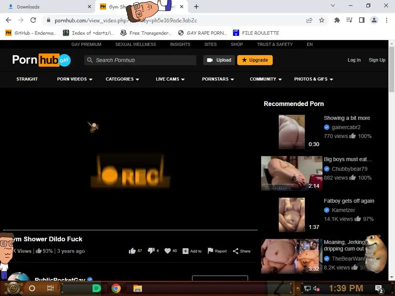Open Chrome from the taskbar
The height and width of the screenshot is (296, 395).
(x=116, y=288)
